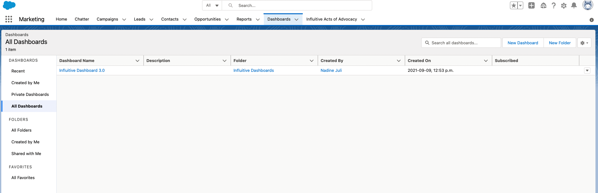Open the Setup gear in header
Screen dimensions: 598x193
564,5
